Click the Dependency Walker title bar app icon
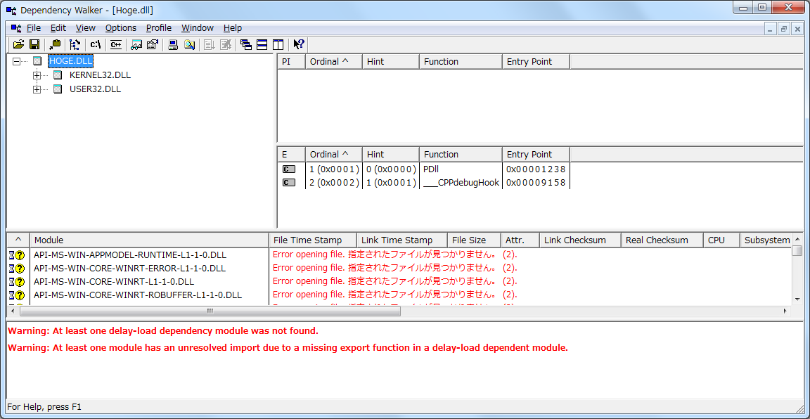The height and width of the screenshot is (419, 810). [x=11, y=10]
